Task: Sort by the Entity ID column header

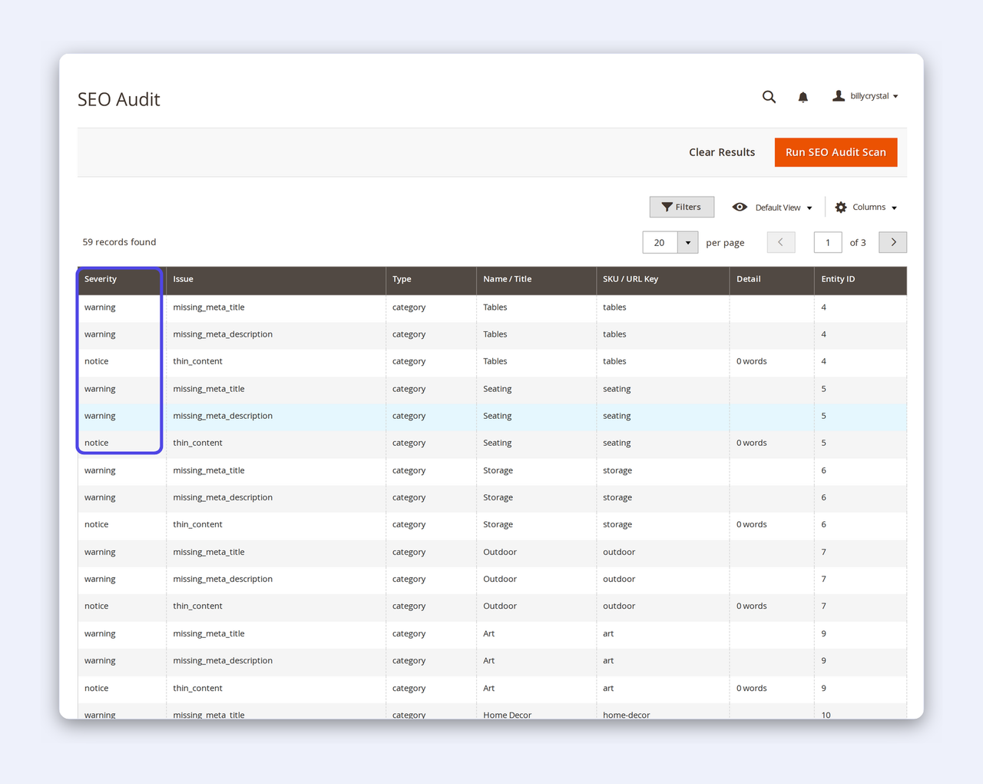Action: (x=860, y=280)
